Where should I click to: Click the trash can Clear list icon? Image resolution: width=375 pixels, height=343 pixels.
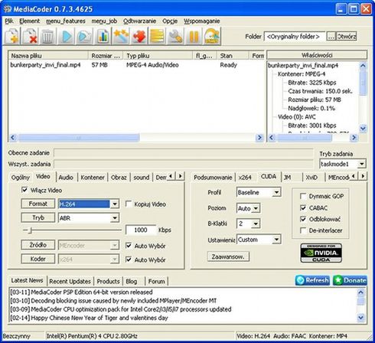point(47,36)
